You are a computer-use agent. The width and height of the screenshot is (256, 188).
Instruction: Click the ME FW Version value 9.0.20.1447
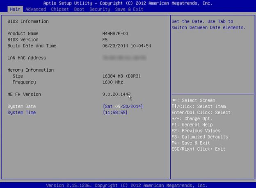click(x=117, y=94)
